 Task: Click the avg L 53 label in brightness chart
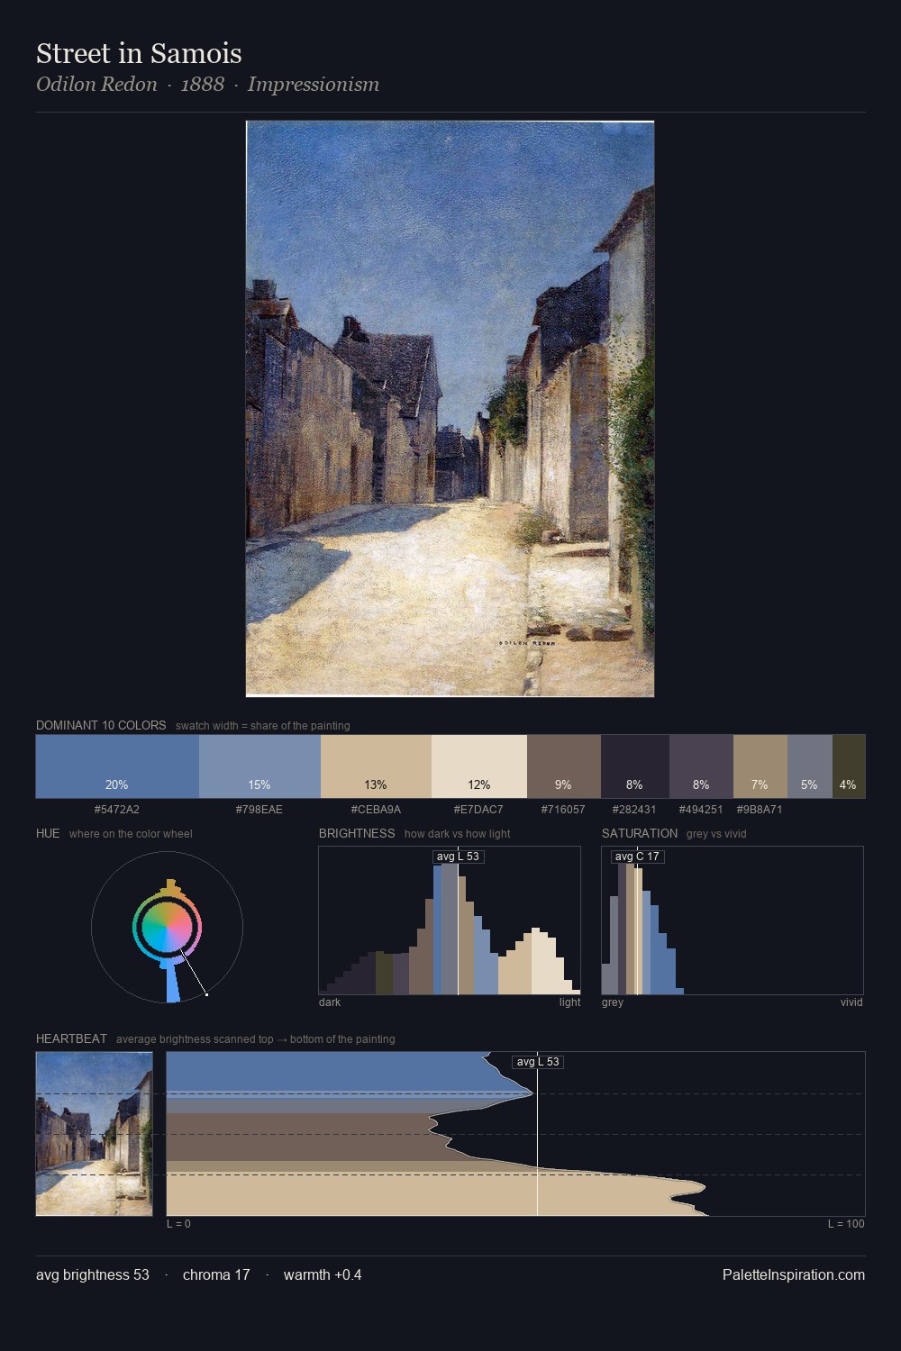[458, 857]
